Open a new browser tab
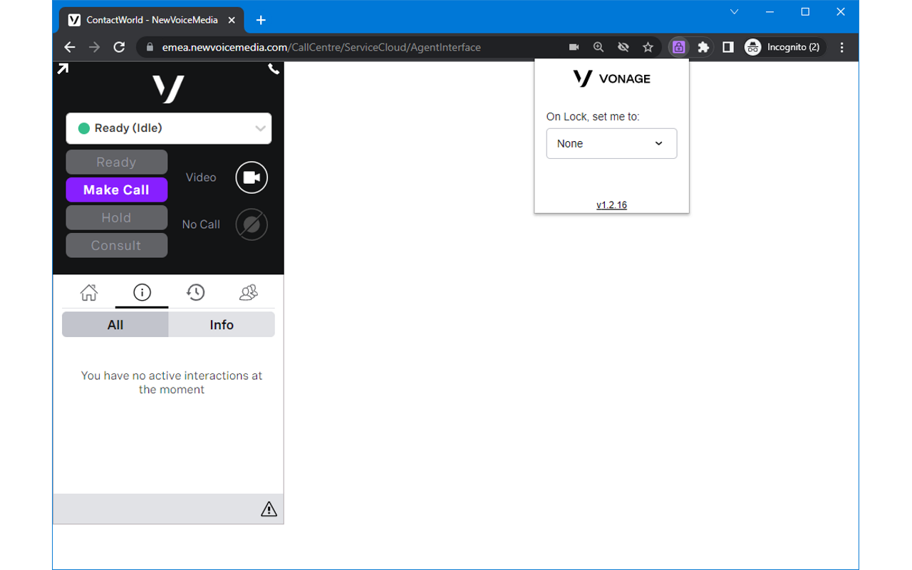The image size is (912, 570). click(261, 20)
